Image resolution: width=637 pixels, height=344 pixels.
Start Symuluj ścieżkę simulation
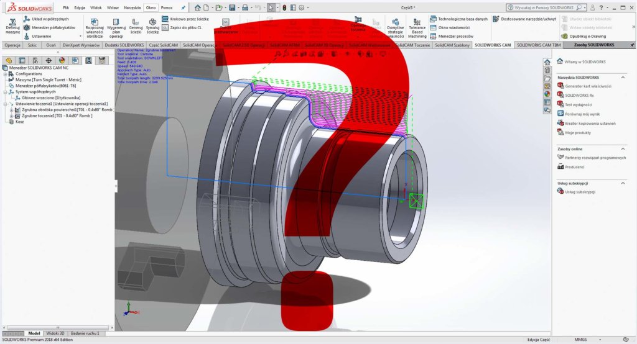(x=153, y=26)
